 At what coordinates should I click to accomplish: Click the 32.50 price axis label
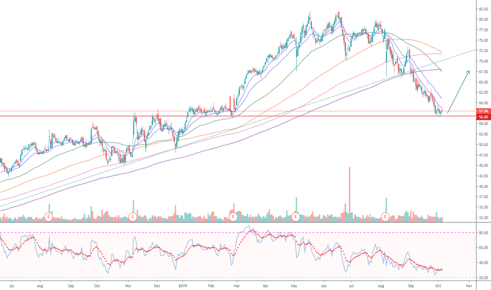[x=483, y=218]
